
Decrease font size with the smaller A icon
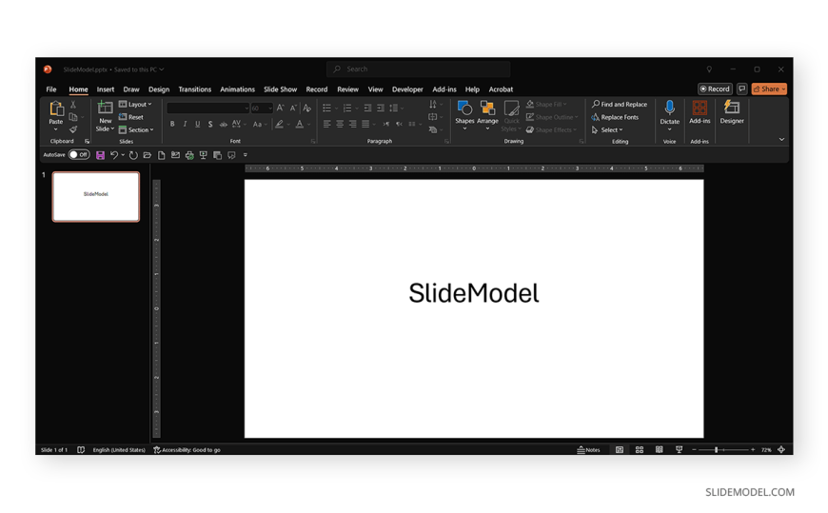tap(293, 108)
